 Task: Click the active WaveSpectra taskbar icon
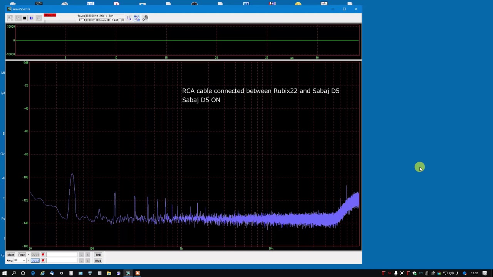coord(128,273)
